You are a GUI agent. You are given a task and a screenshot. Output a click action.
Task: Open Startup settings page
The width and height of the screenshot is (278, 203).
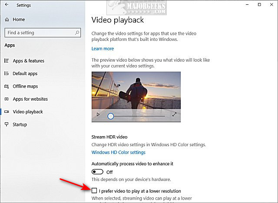click(x=20, y=124)
